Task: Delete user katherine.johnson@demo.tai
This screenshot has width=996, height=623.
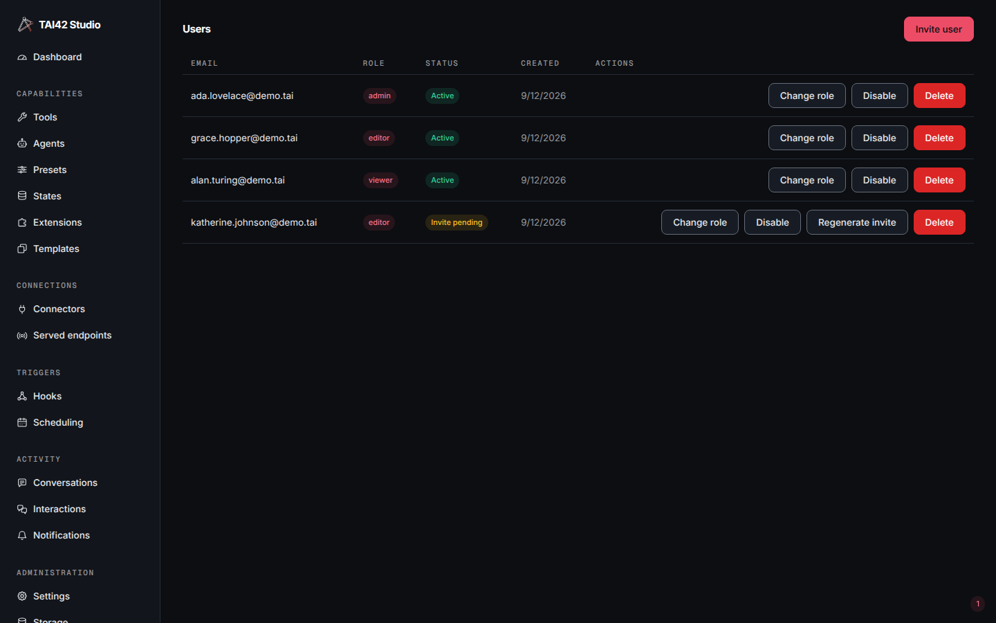Action: click(x=939, y=222)
